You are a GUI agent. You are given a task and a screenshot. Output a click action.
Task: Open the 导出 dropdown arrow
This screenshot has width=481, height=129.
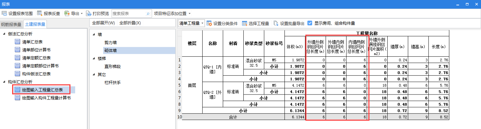[x=82, y=14]
